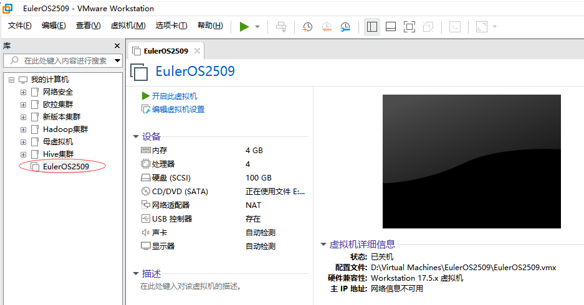
Task: Open the stretch display dropdown arrow
Action: (495, 27)
